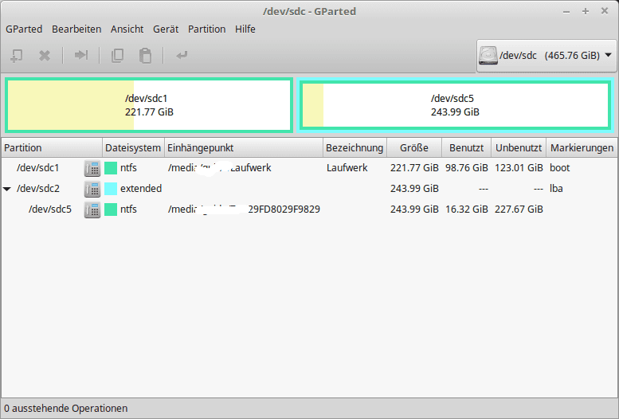Click the 'lba' flag of /dev/sdc2
619x419 pixels.
click(556, 188)
